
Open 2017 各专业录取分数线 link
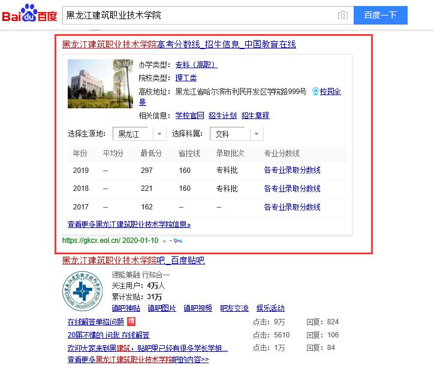click(x=292, y=207)
